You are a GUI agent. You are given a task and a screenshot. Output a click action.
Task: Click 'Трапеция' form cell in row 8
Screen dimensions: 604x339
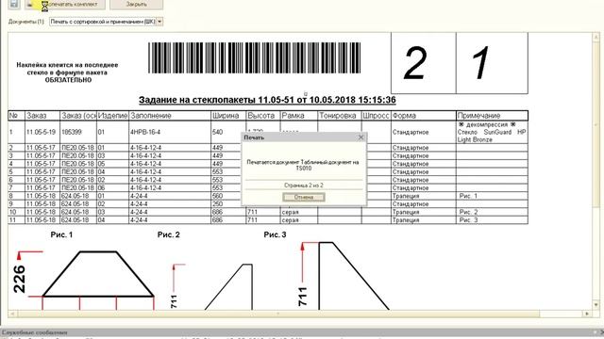tap(424, 196)
